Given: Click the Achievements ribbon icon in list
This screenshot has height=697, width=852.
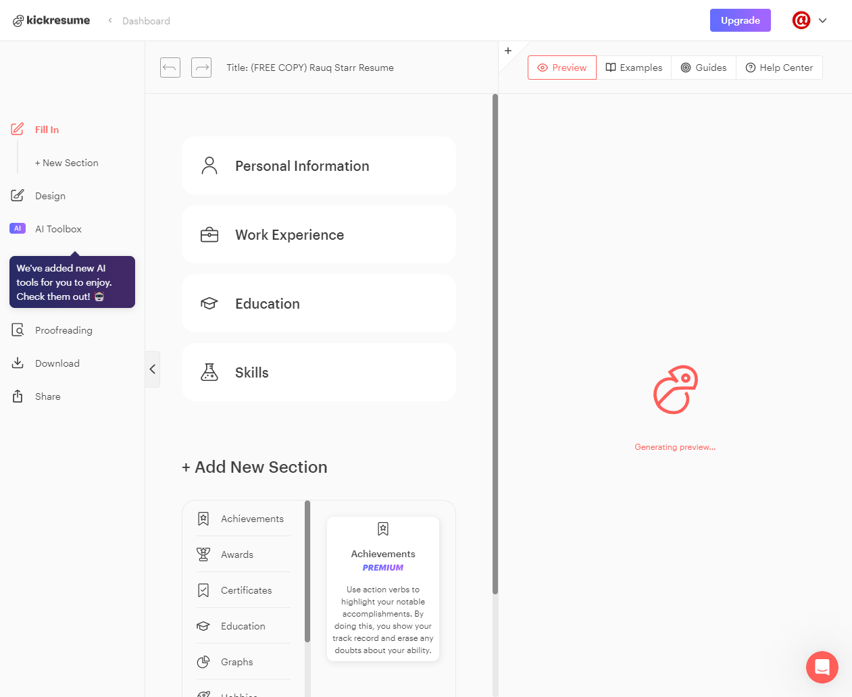Looking at the screenshot, I should (203, 519).
